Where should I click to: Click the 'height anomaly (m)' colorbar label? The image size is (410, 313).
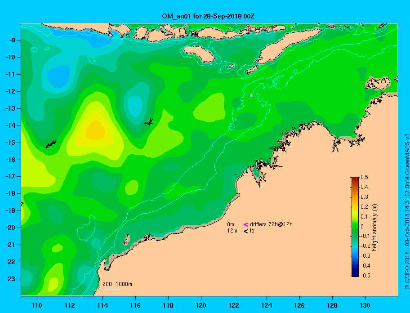pyautogui.click(x=374, y=228)
